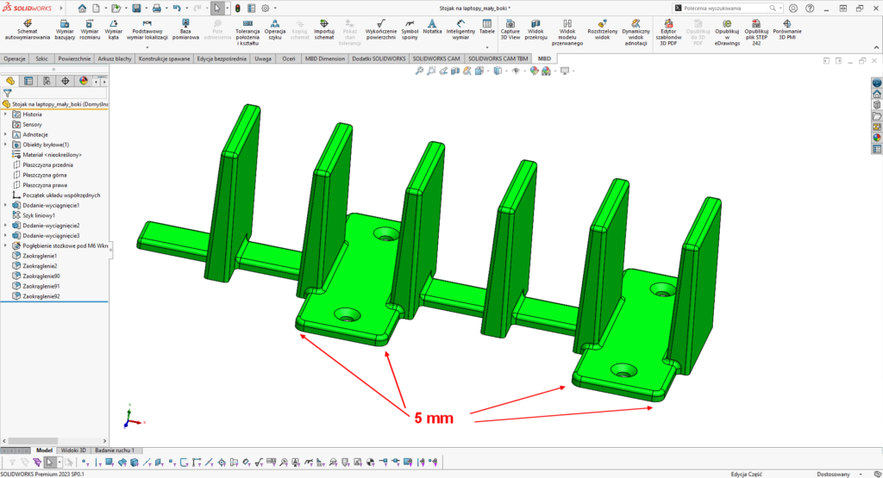This screenshot has height=478, width=883.
Task: Open the Widoki 3D bottom tab
Action: coord(74,450)
